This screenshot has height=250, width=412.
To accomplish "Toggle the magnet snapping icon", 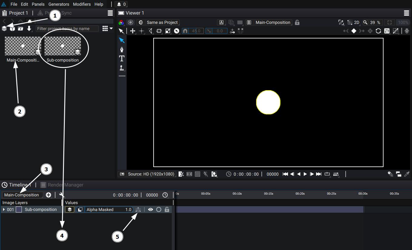I will point(185,31).
